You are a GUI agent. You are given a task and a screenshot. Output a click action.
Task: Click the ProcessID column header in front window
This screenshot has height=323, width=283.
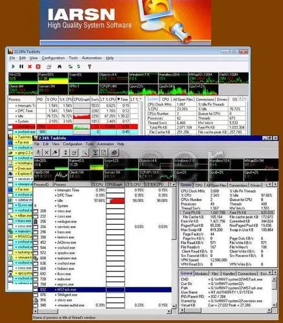tap(43, 185)
